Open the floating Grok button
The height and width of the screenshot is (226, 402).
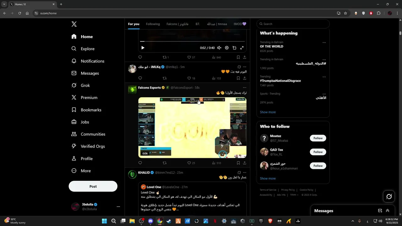(x=389, y=196)
